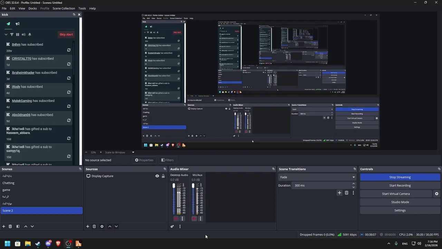Image resolution: width=442 pixels, height=249 pixels.
Task: Open scene filters icon in Scenes toolbar
Action: point(18,227)
